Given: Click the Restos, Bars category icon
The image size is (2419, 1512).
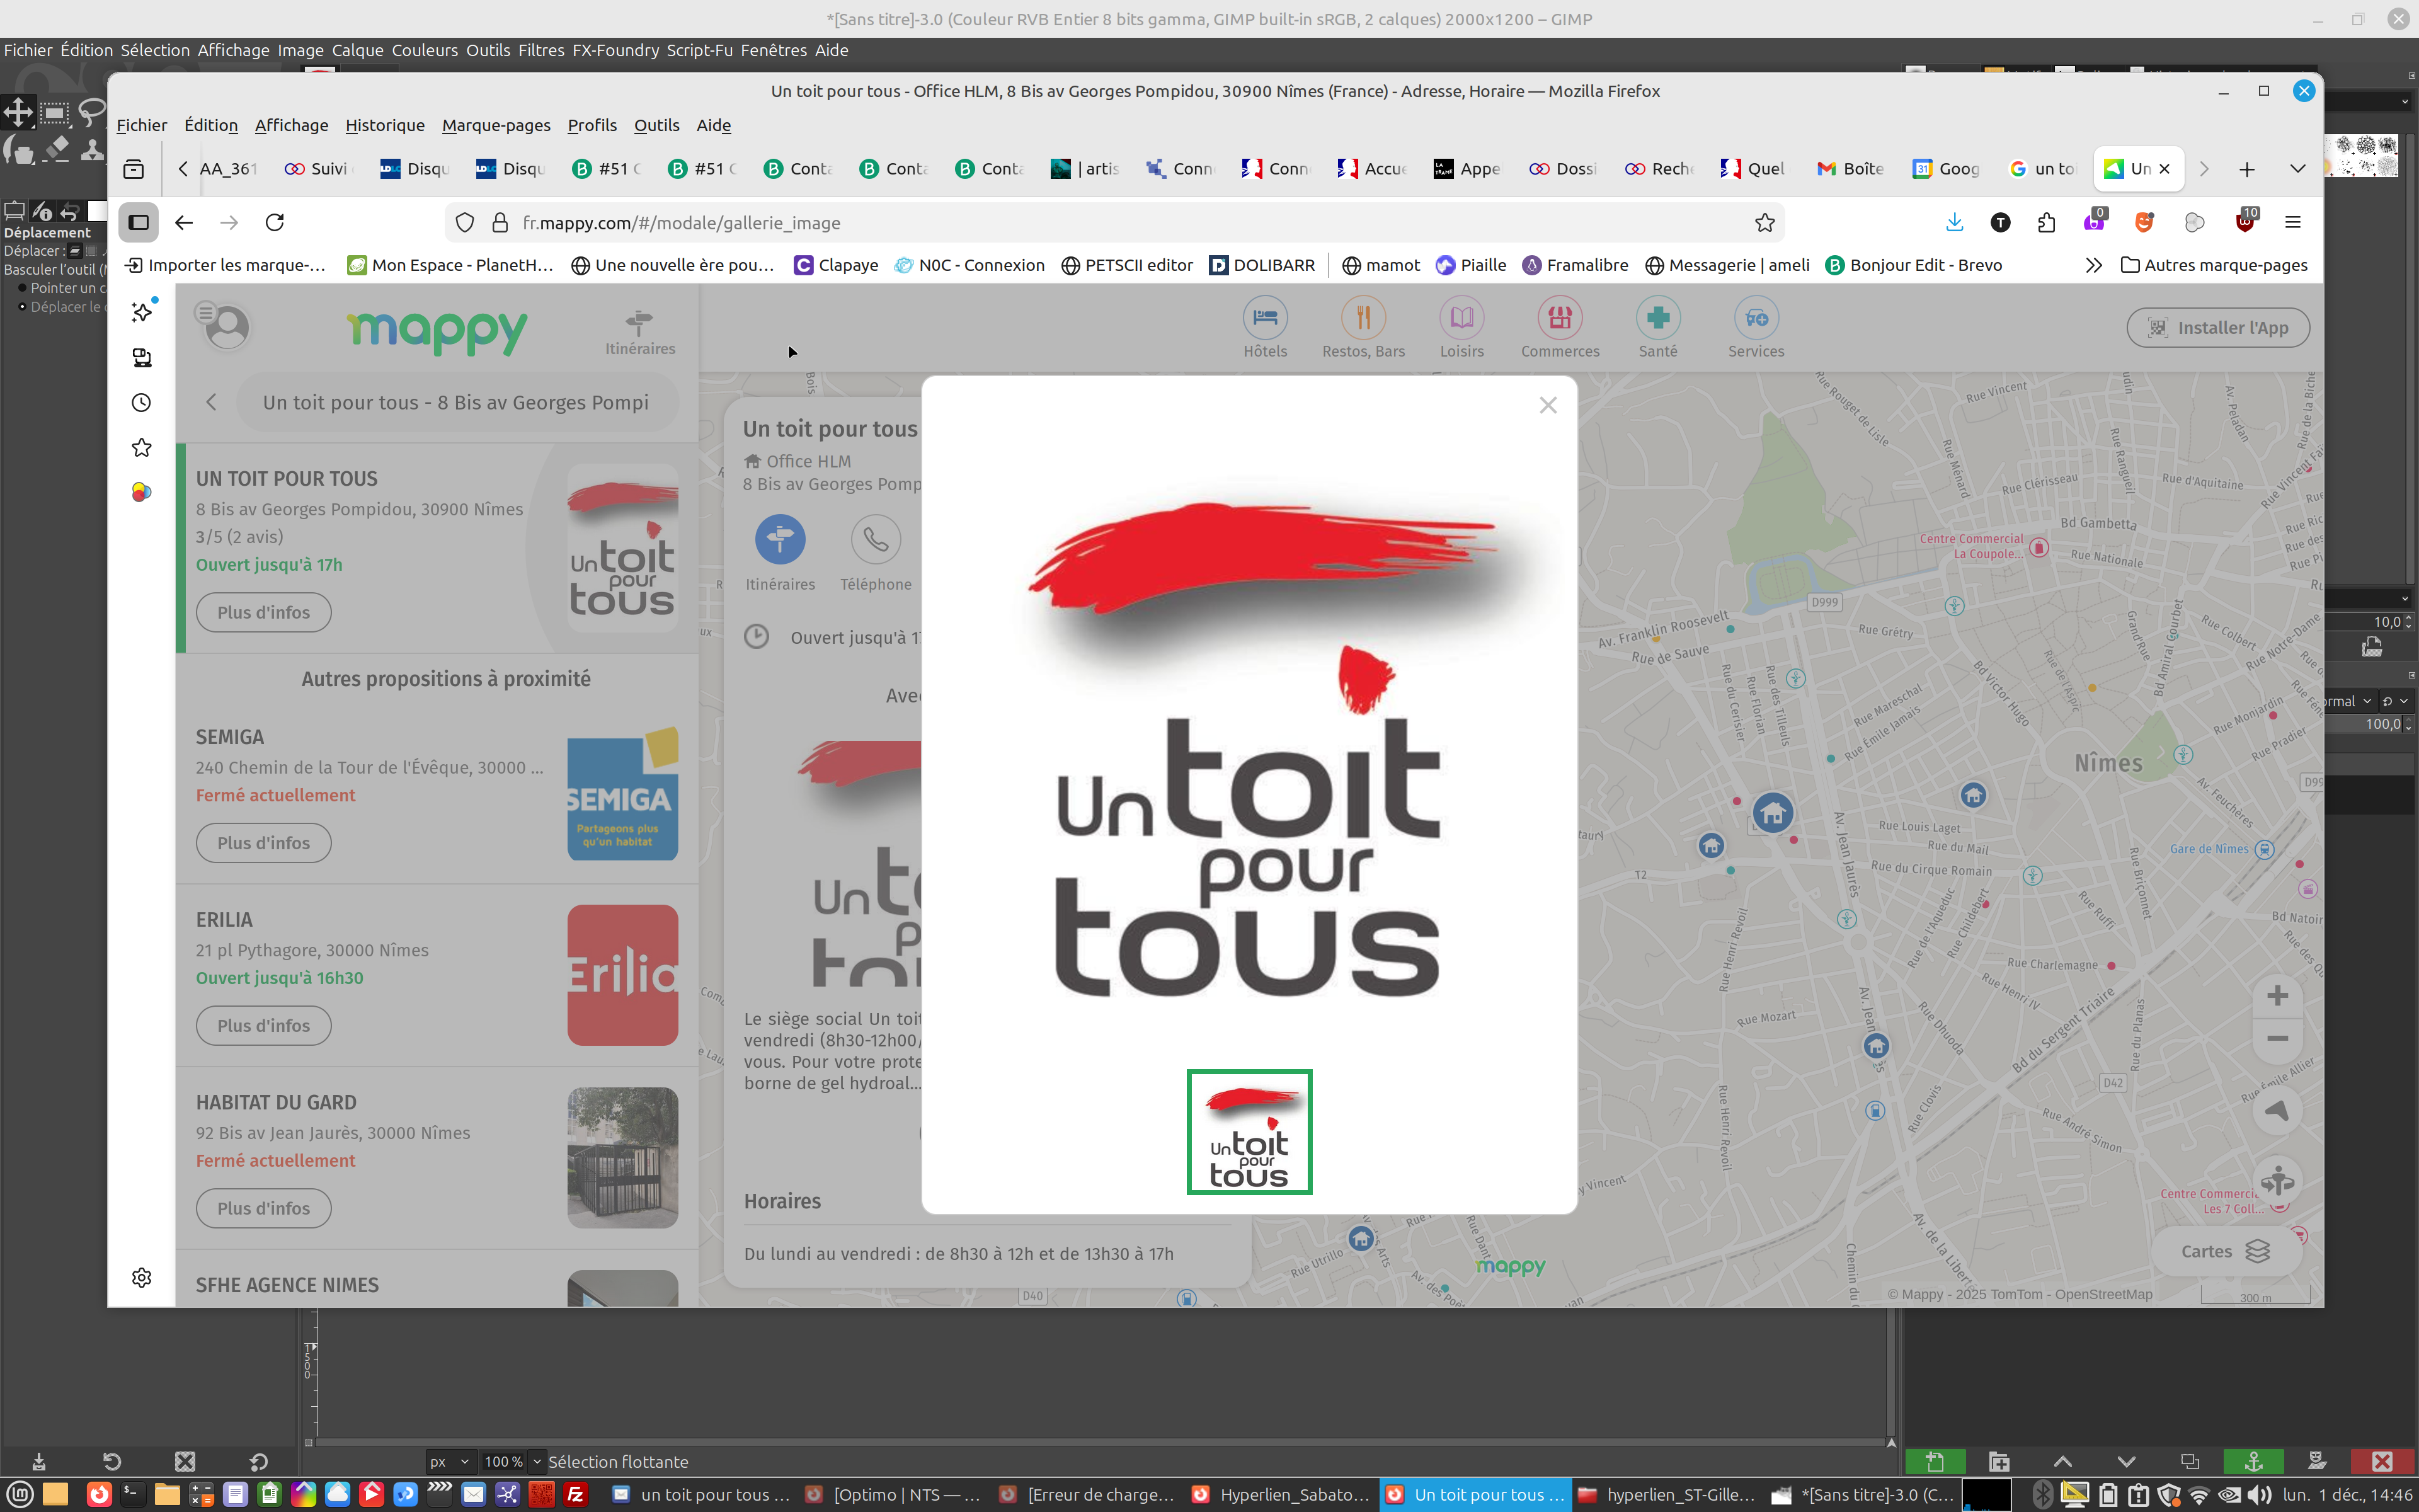Looking at the screenshot, I should pos(1363,318).
